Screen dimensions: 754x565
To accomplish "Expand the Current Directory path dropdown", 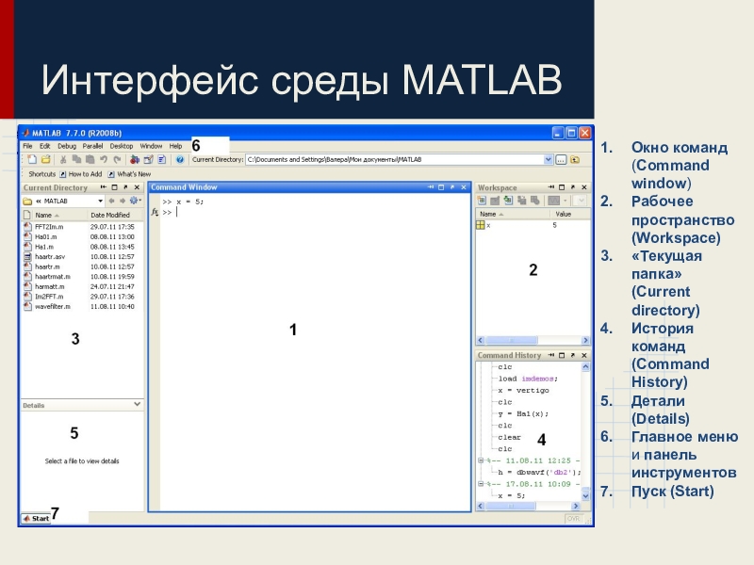I will tap(549, 159).
